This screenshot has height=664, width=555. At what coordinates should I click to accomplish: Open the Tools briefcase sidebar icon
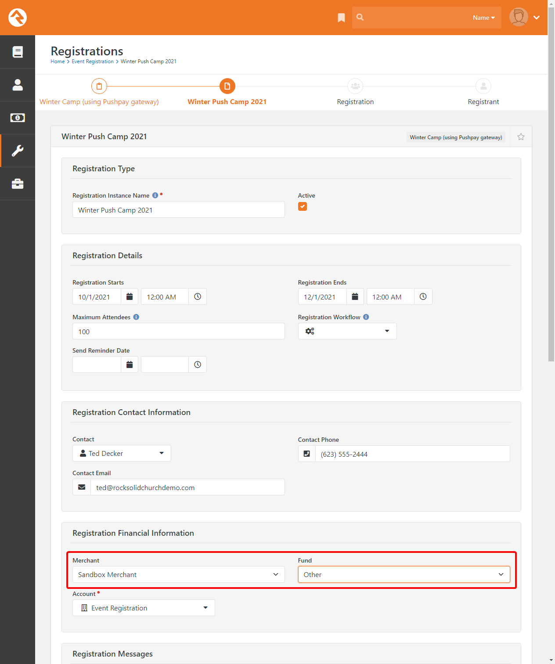[18, 184]
